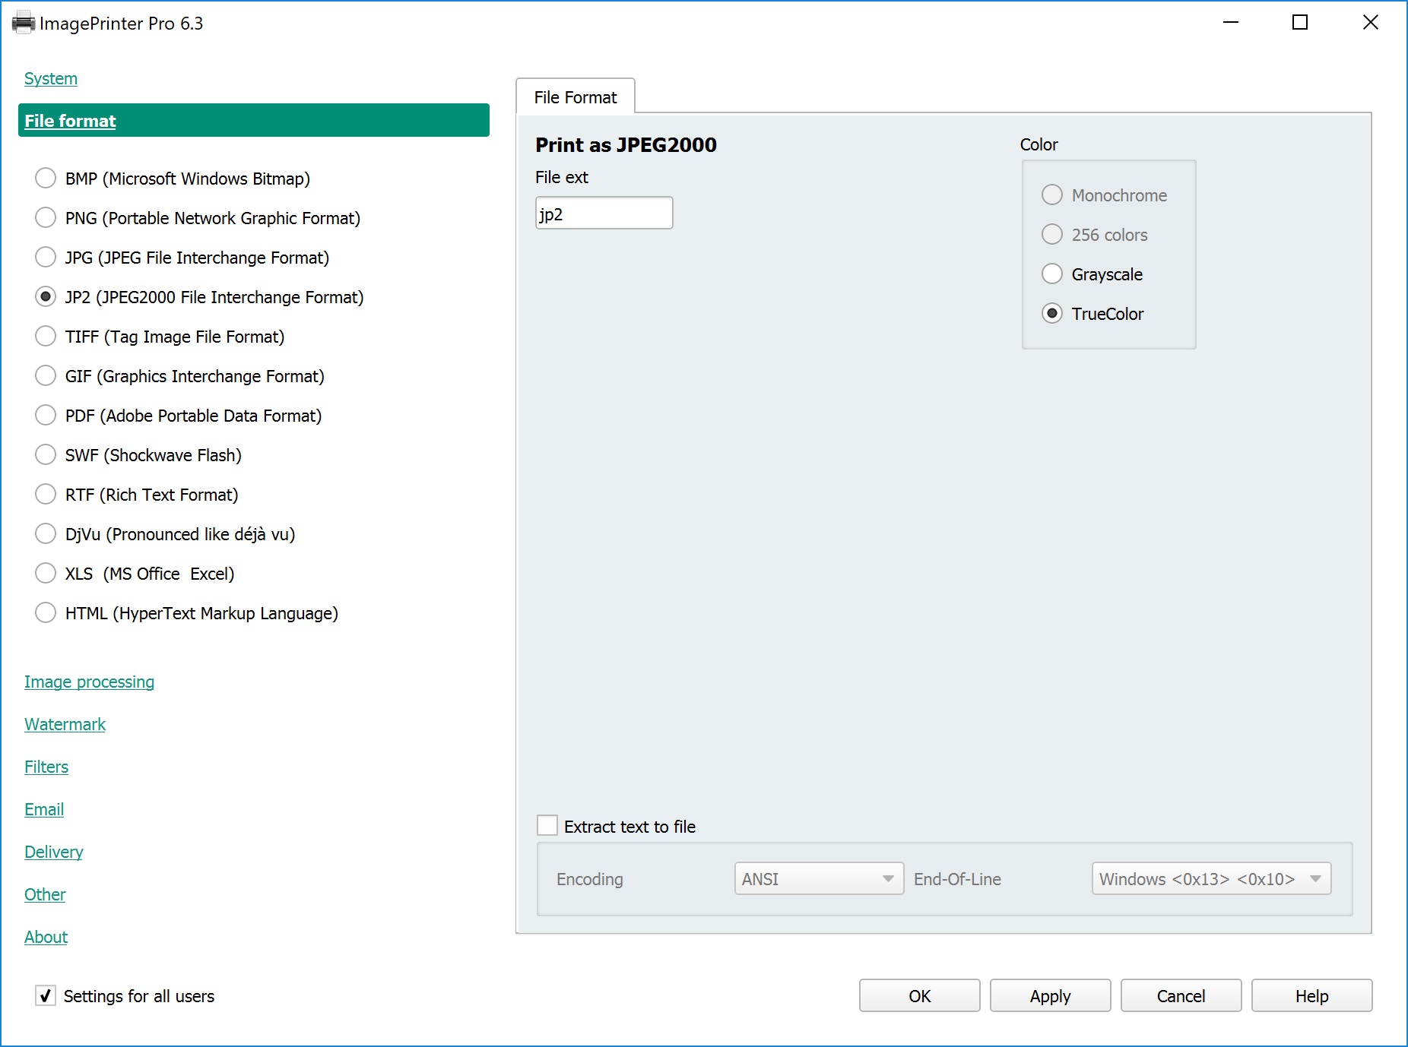1408x1047 pixels.
Task: Click the ImagePrinter Pro printer icon
Action: 24,23
